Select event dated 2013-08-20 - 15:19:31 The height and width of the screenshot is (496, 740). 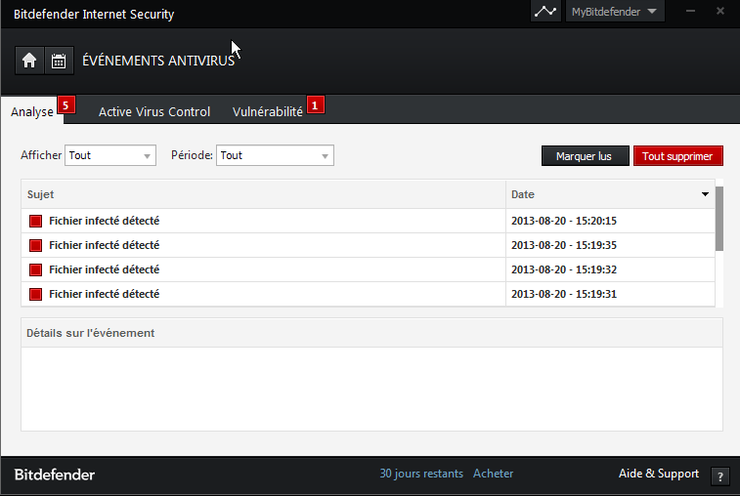[x=369, y=294]
